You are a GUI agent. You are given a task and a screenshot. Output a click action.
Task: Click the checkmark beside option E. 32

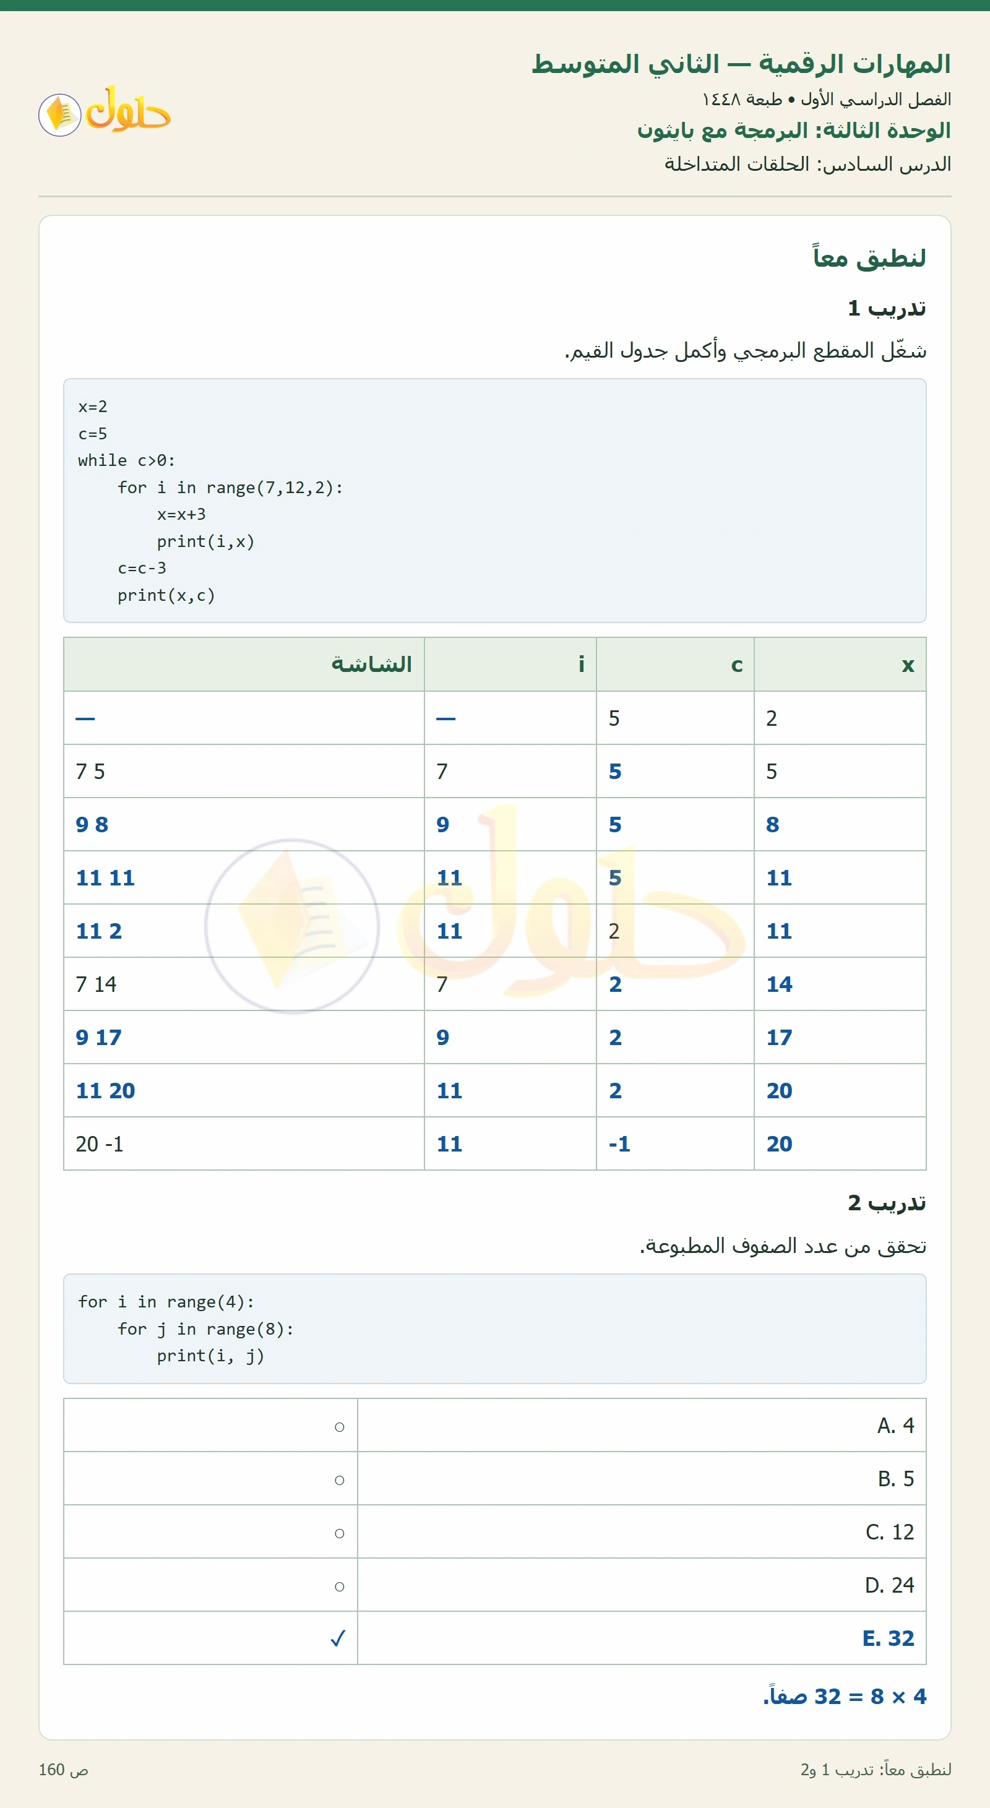pos(338,1638)
